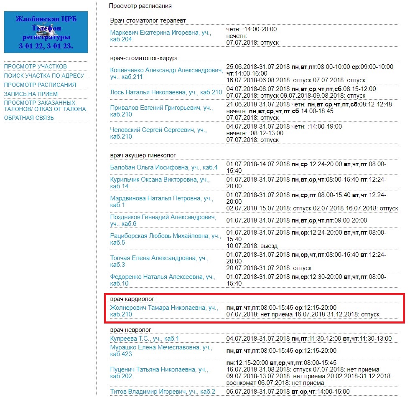
Task: Select ПРОСМОТР РАСПИСАНИЯ in sidebar
Action: pos(40,85)
